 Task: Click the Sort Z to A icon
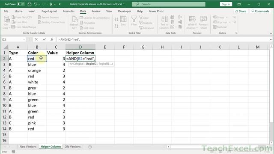tap(116, 26)
